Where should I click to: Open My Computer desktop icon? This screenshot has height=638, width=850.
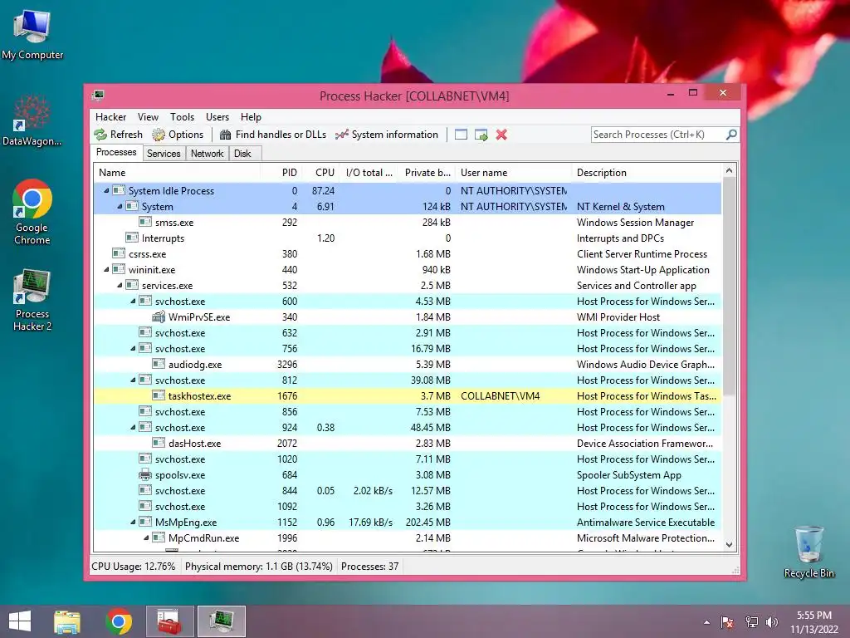pos(32,34)
